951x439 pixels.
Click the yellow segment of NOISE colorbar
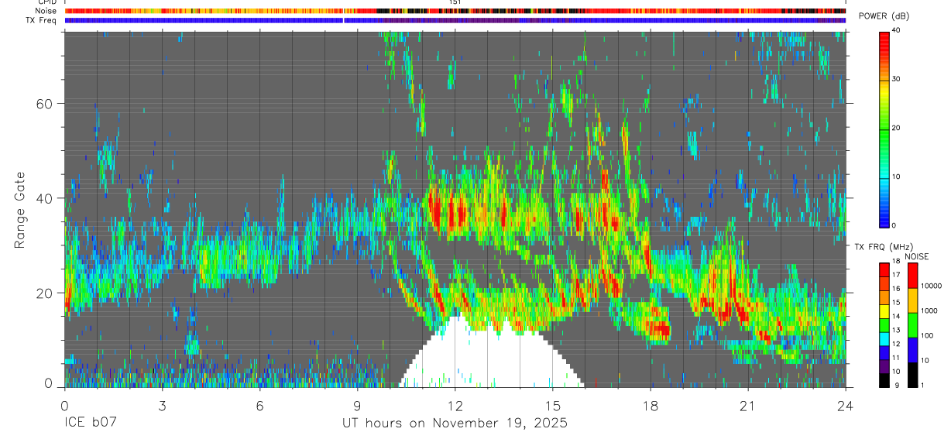pyautogui.click(x=912, y=300)
